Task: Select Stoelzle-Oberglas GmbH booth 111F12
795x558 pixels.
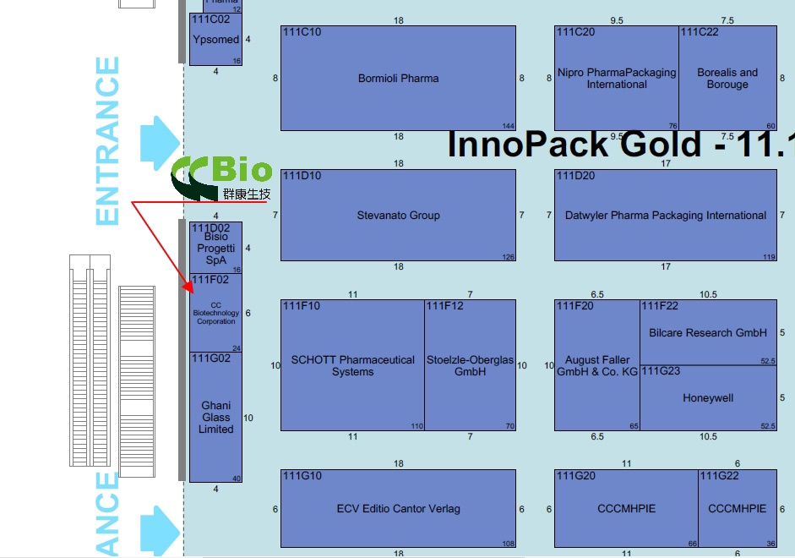Action: tap(470, 365)
